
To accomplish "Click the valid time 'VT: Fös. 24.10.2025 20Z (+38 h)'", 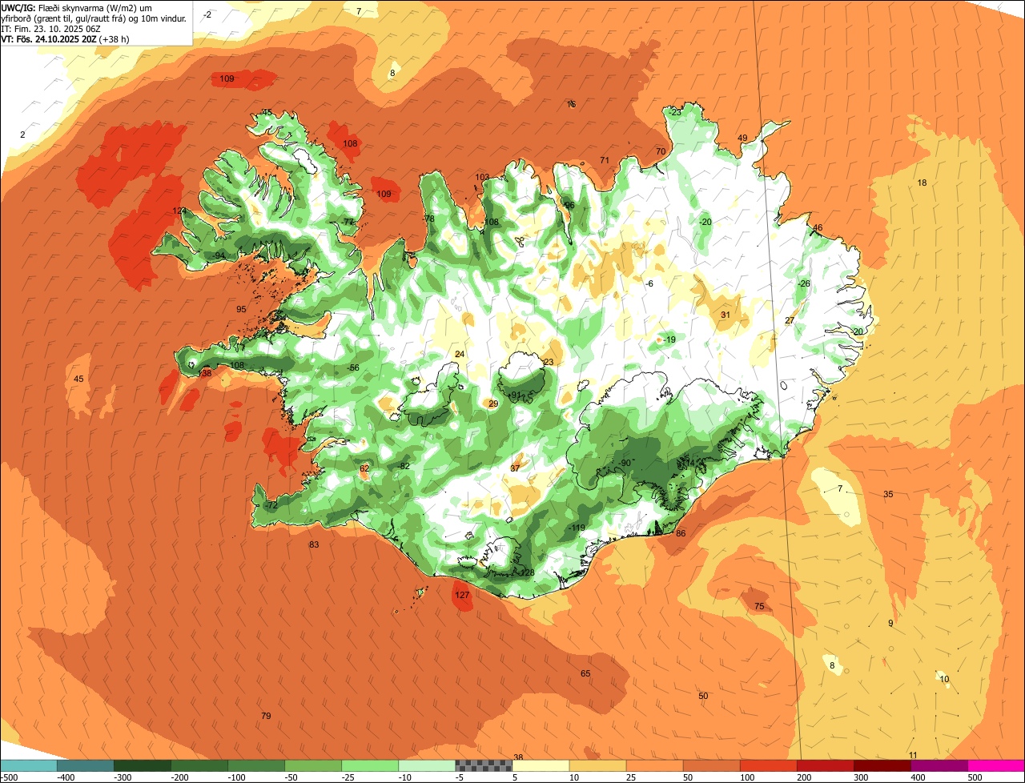I will pyautogui.click(x=65, y=38).
